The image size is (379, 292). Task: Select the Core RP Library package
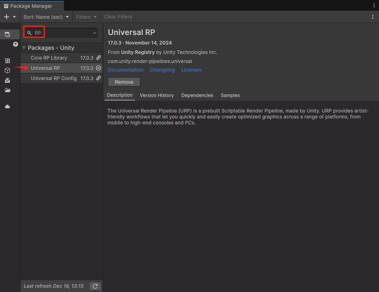coord(62,58)
